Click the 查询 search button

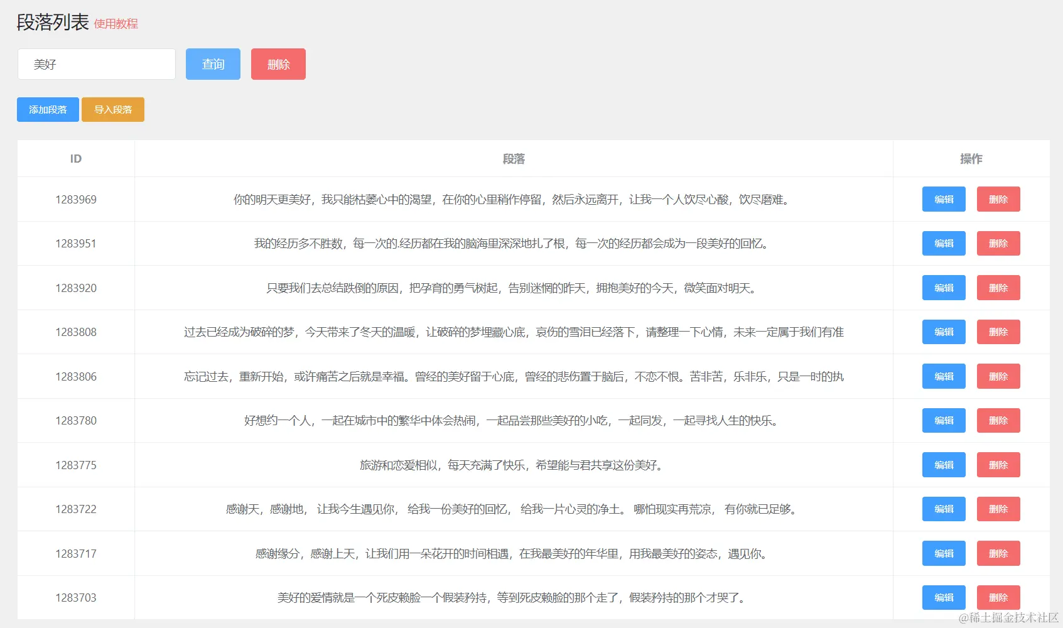point(213,63)
